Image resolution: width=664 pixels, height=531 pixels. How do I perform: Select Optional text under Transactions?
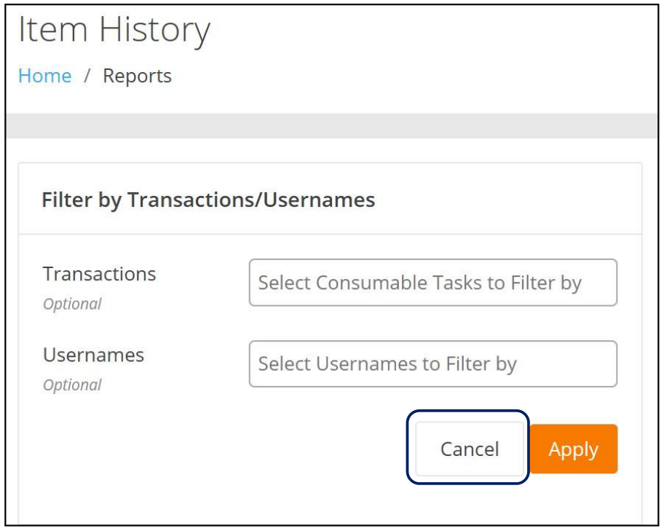(72, 304)
